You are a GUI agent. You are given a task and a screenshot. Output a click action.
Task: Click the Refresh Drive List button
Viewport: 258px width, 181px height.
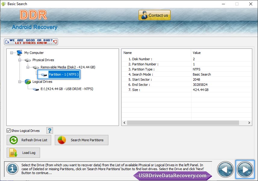(29, 140)
